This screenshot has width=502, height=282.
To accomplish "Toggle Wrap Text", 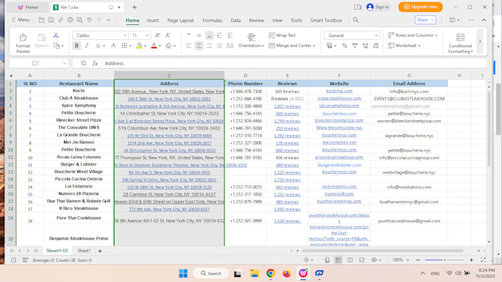I will [x=282, y=35].
